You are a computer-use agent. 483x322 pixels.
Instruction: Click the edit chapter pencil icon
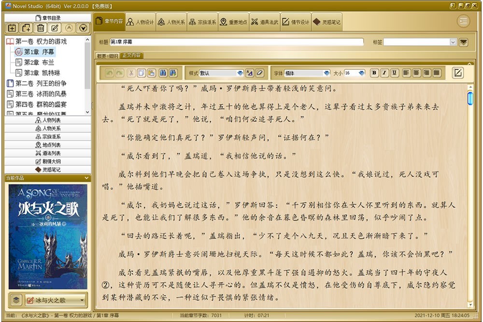(55, 28)
